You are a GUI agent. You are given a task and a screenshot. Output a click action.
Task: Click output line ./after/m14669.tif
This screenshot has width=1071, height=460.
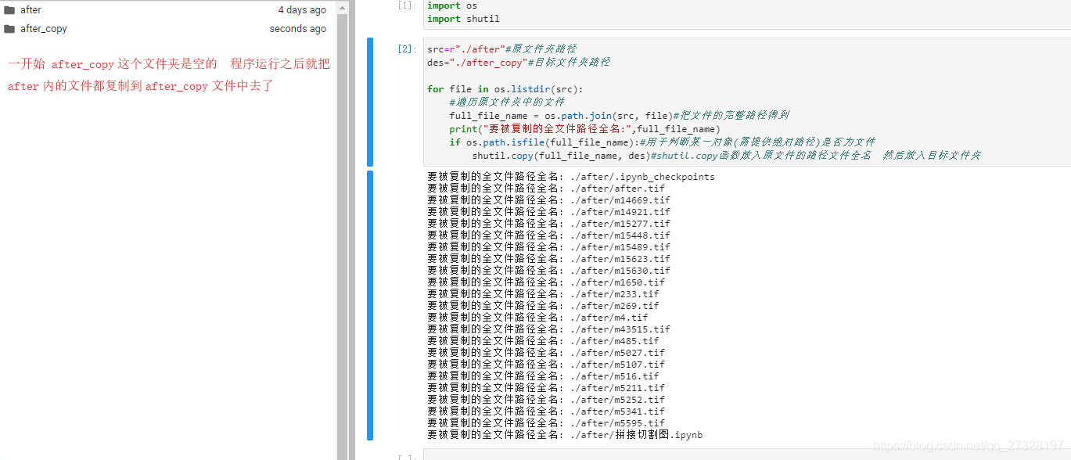548,200
